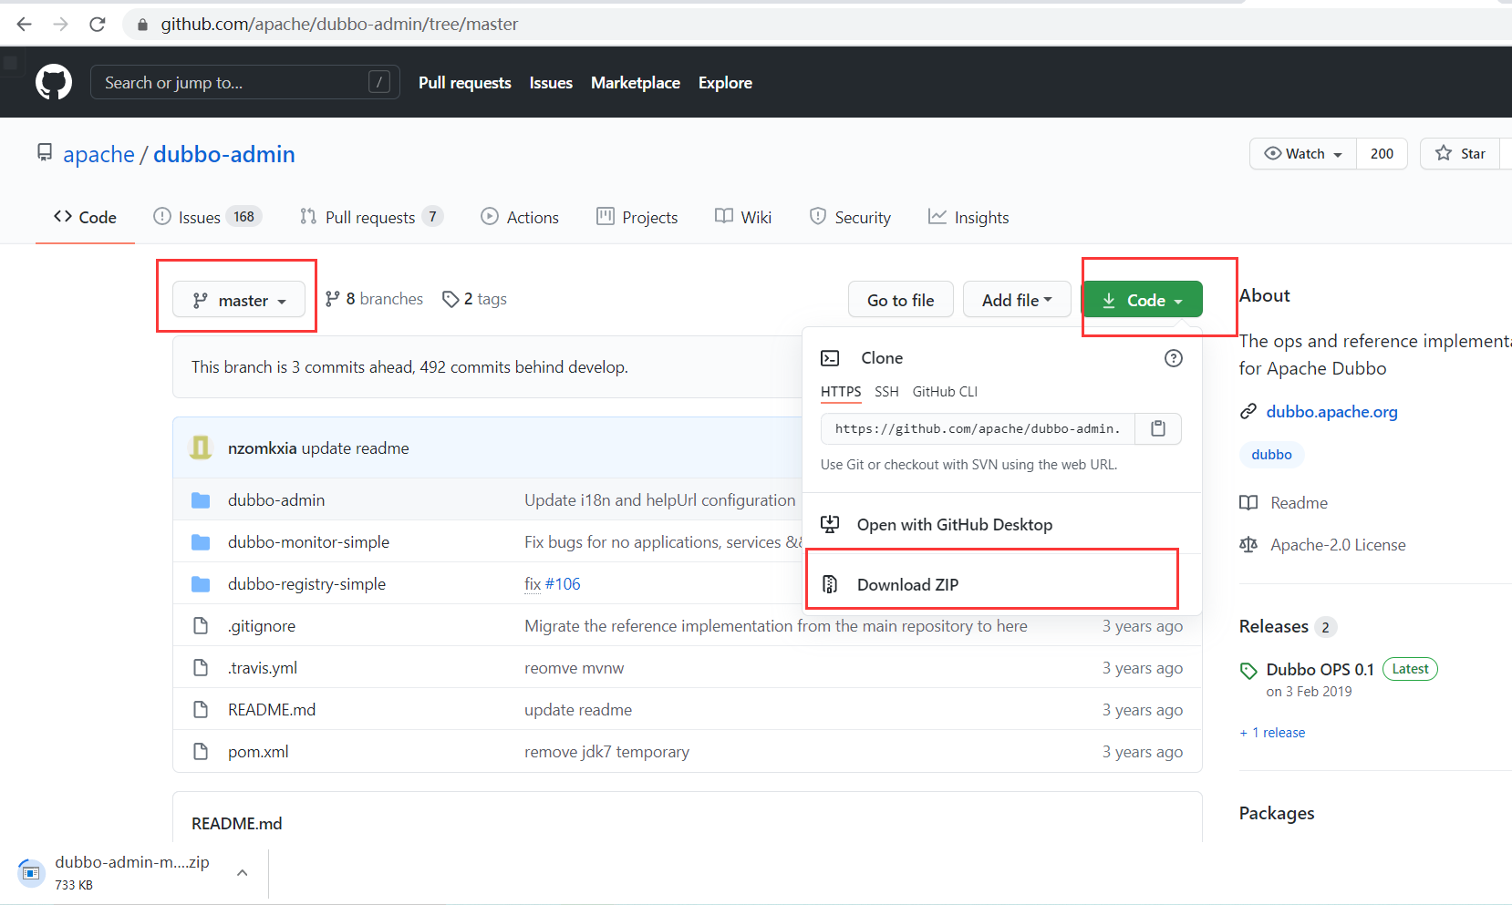Switch to the Issues tab

point(208,217)
